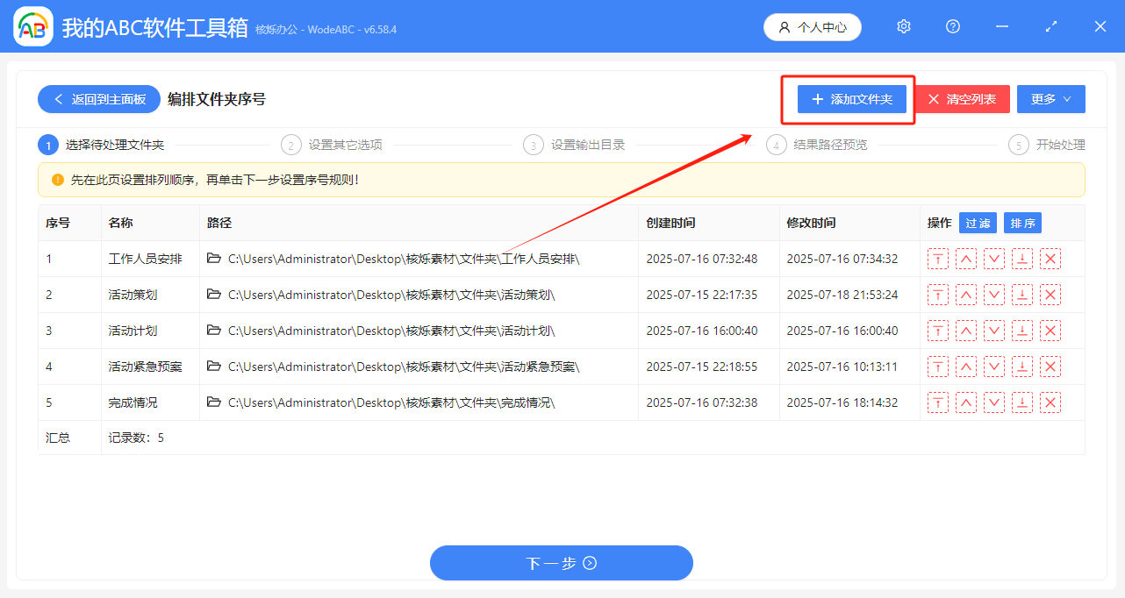This screenshot has width=1125, height=598.
Task: Jump to step 4 结果路径预览
Action: tap(828, 145)
